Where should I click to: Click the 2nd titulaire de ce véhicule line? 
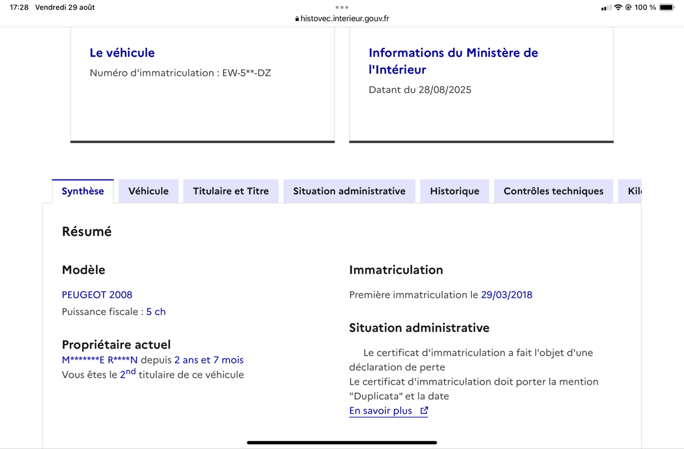pos(153,374)
